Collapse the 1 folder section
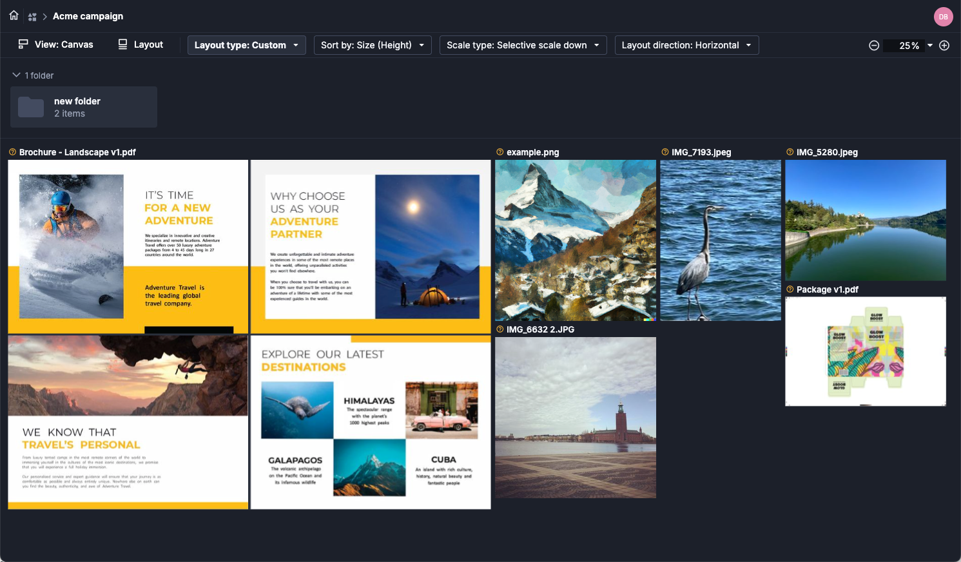The width and height of the screenshot is (961, 562). point(16,75)
